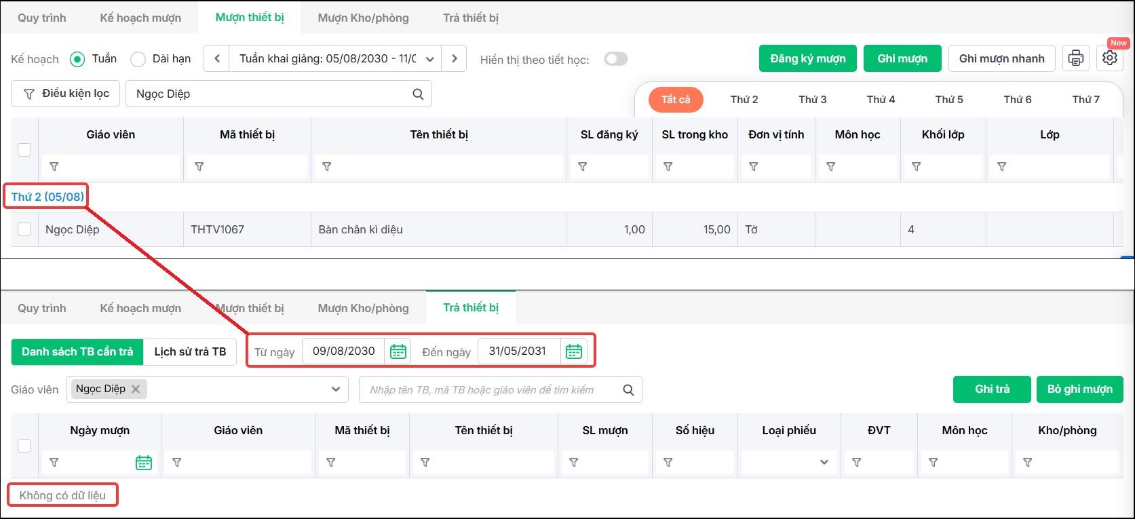This screenshot has height=519, width=1135.
Task: Remove the Ngọc Diệp teacher tag
Action: pos(136,389)
